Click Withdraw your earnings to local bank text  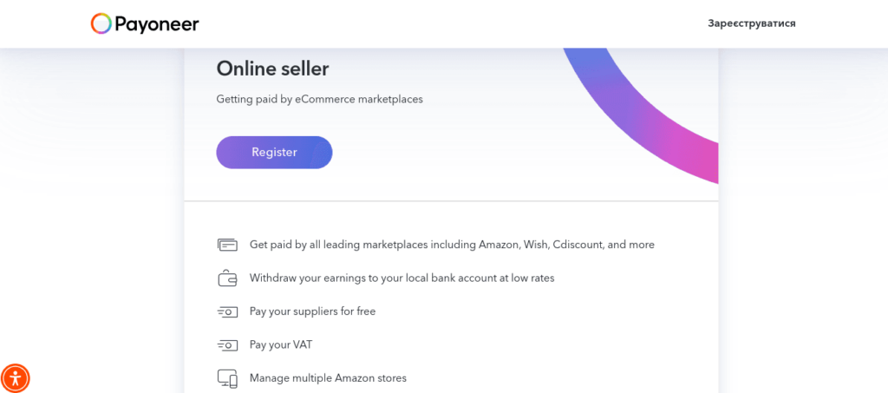coord(402,278)
